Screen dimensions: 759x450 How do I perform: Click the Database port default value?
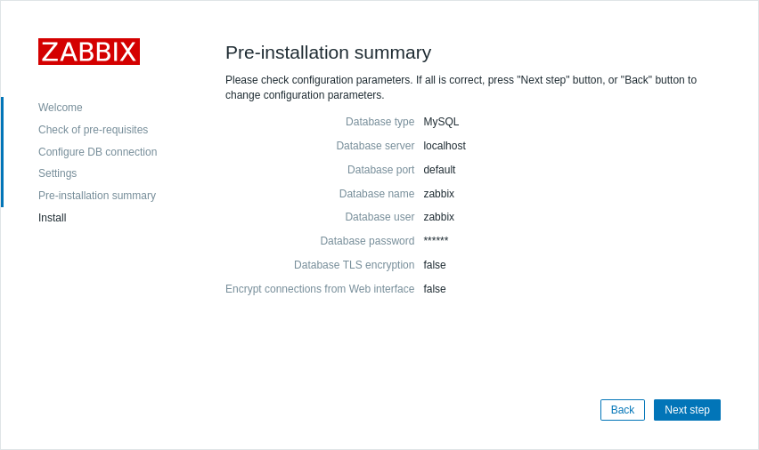coord(439,170)
